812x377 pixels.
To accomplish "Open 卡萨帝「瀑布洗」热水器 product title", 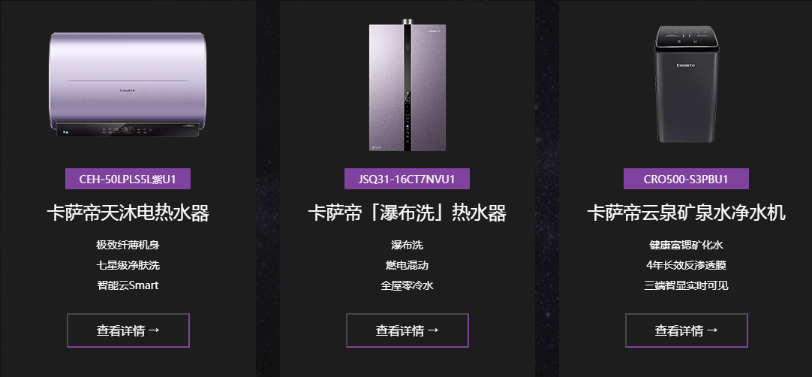I will pos(407,213).
